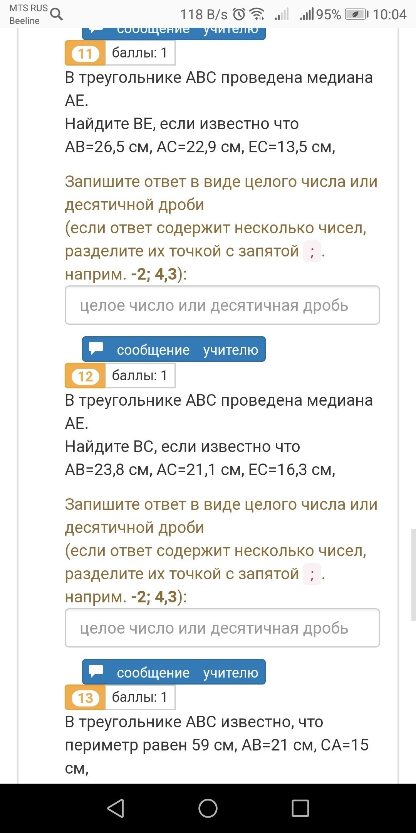Open recent apps with square button

point(300,808)
